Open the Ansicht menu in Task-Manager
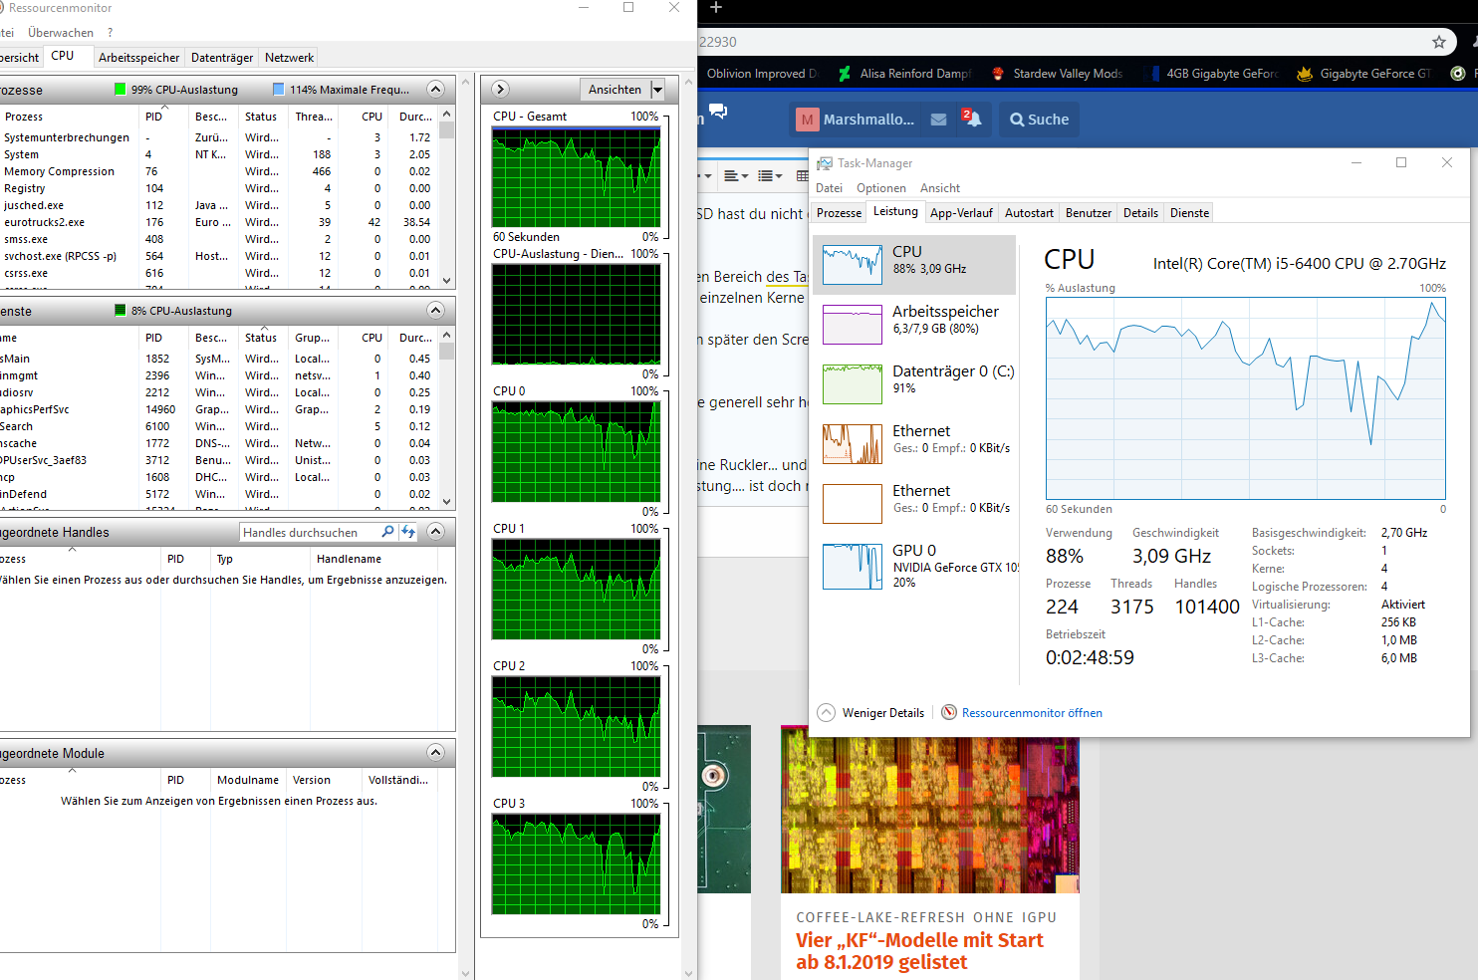Image resolution: width=1478 pixels, height=980 pixels. click(940, 188)
